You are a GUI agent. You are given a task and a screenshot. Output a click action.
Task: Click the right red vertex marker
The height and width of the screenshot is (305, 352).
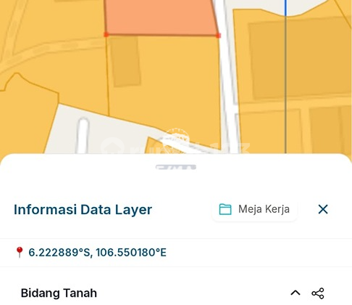[x=218, y=36]
